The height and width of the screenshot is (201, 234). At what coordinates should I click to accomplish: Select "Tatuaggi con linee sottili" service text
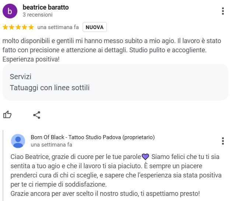tap(50, 88)
